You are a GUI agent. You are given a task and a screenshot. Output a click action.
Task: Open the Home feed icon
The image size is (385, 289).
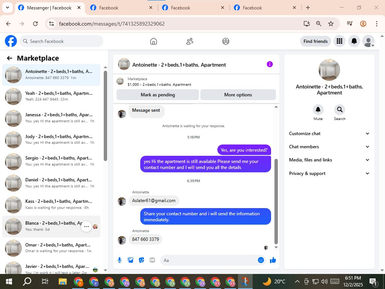click(153, 41)
